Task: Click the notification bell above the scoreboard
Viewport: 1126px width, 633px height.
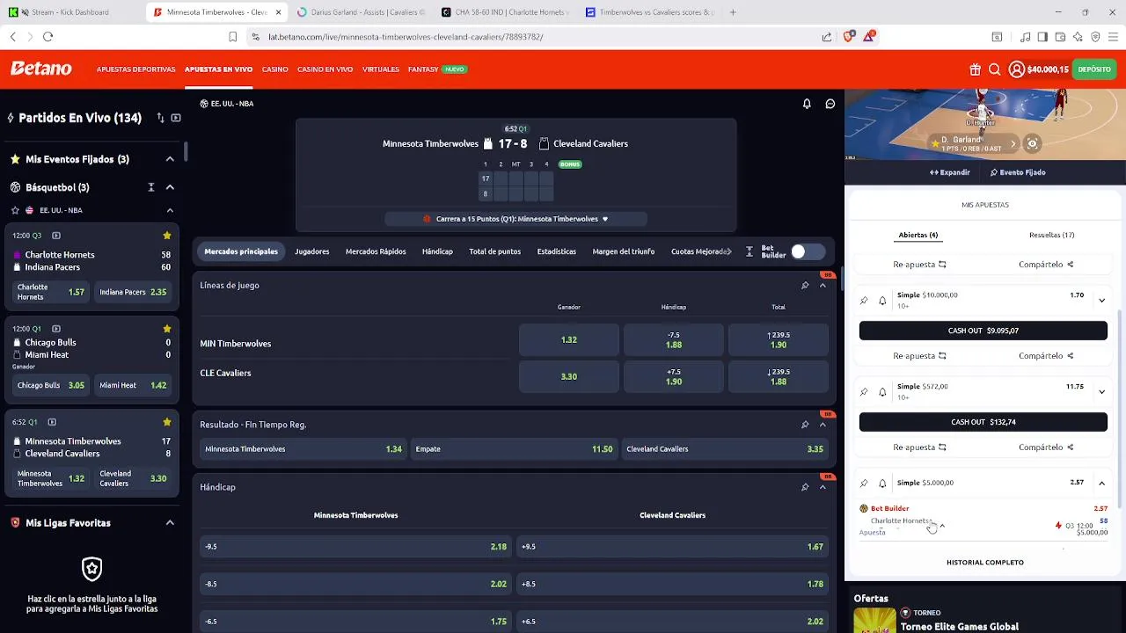Action: (807, 104)
